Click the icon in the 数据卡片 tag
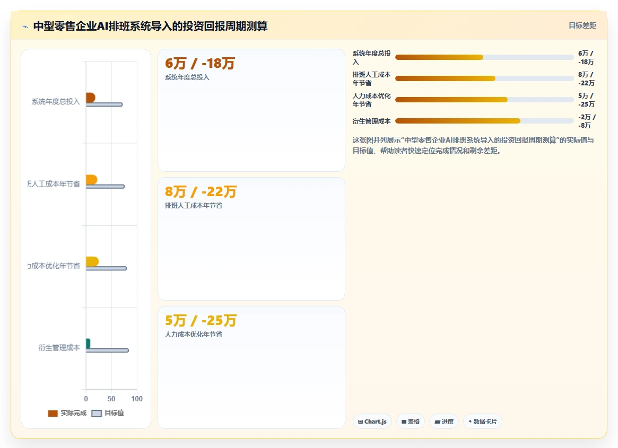 click(x=470, y=421)
